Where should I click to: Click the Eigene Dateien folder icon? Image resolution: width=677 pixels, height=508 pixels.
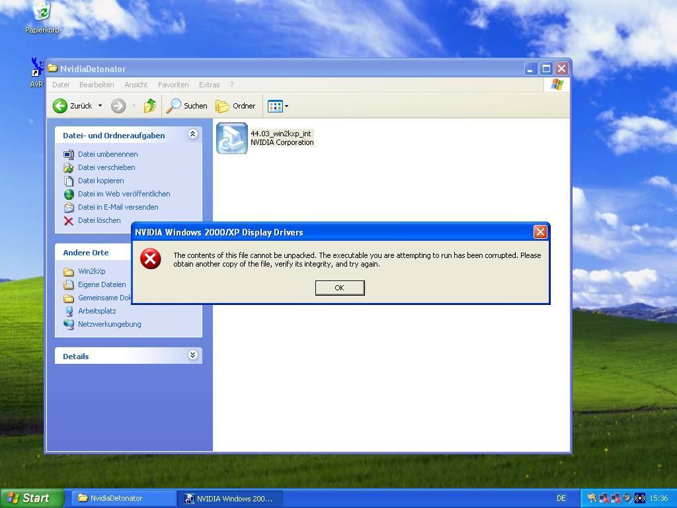click(x=69, y=284)
